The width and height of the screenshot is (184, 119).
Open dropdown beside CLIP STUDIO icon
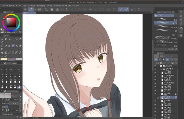35,9
